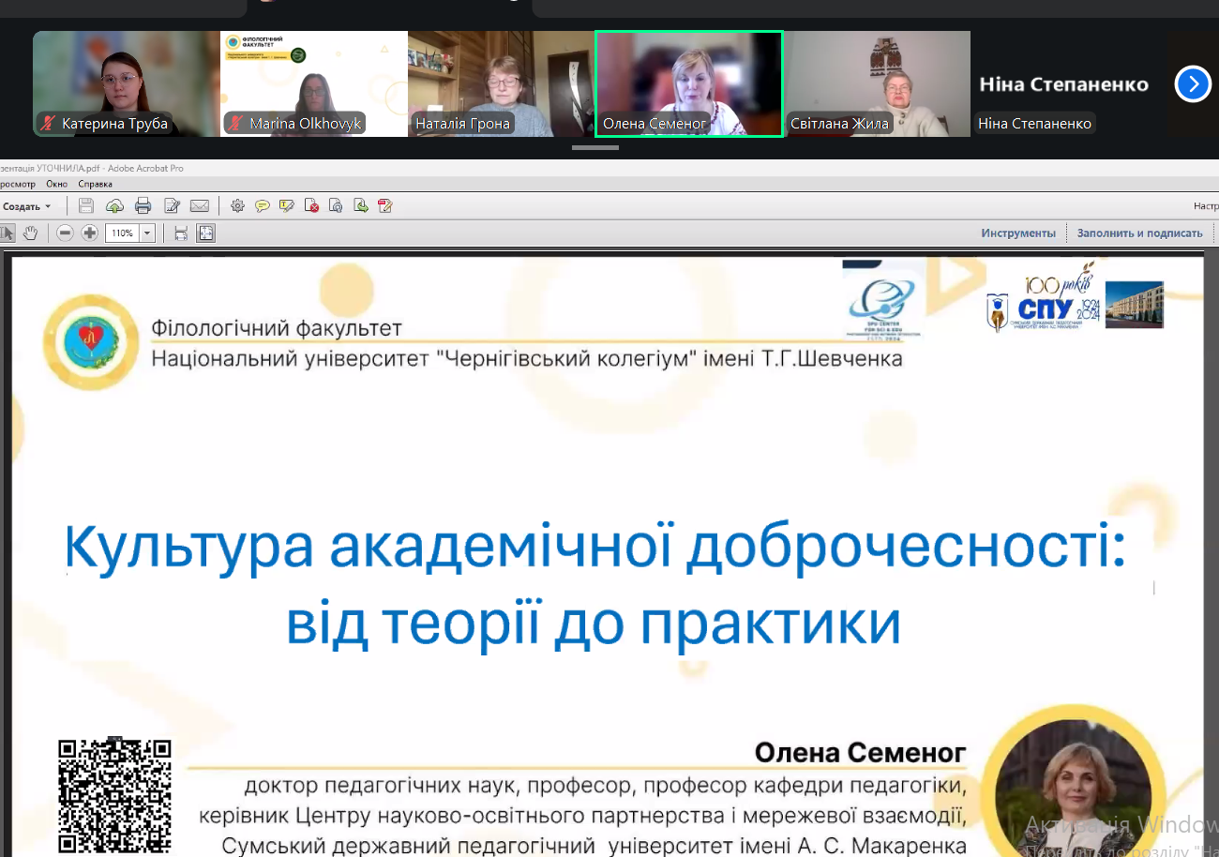The height and width of the screenshot is (857, 1219).
Task: Open the zoom percentage dropdown arrow
Action: pyautogui.click(x=147, y=233)
